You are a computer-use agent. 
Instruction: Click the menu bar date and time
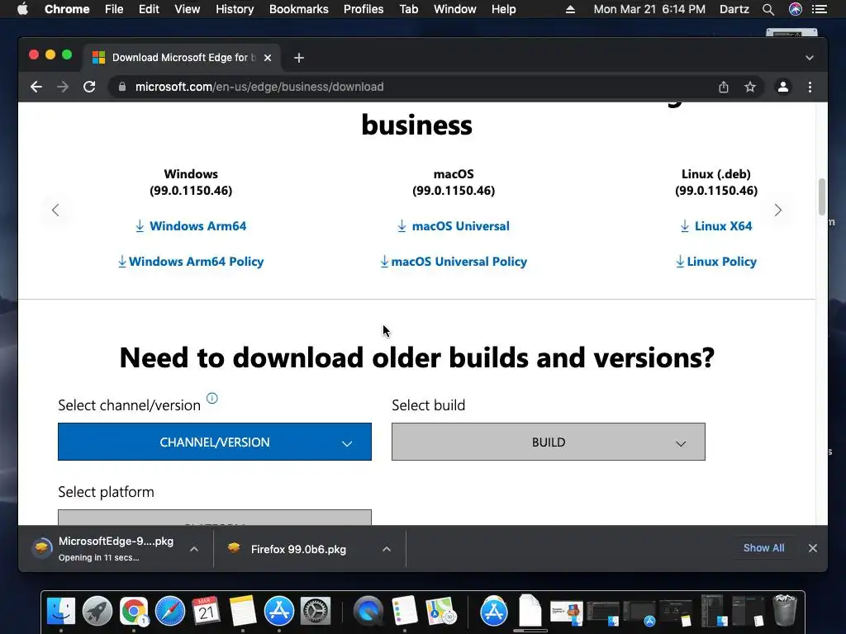649,9
